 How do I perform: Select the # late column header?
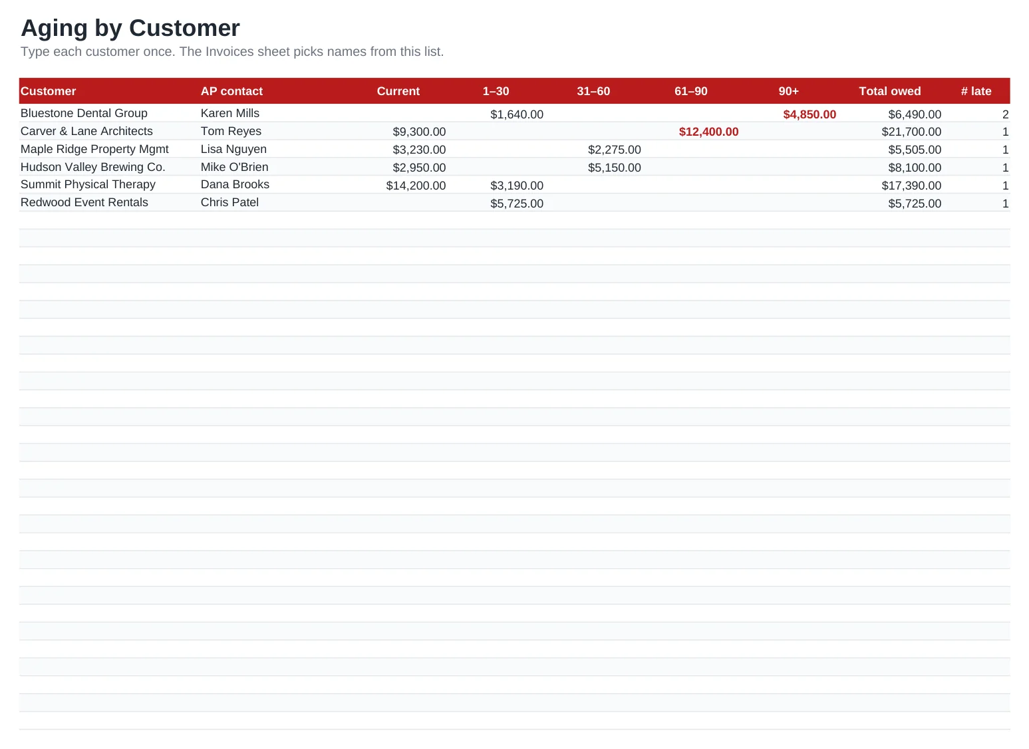976,91
